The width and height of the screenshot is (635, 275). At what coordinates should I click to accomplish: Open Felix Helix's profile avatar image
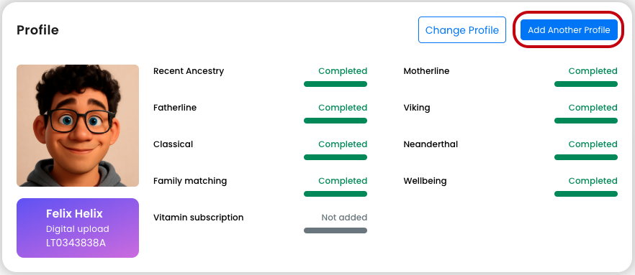click(78, 126)
